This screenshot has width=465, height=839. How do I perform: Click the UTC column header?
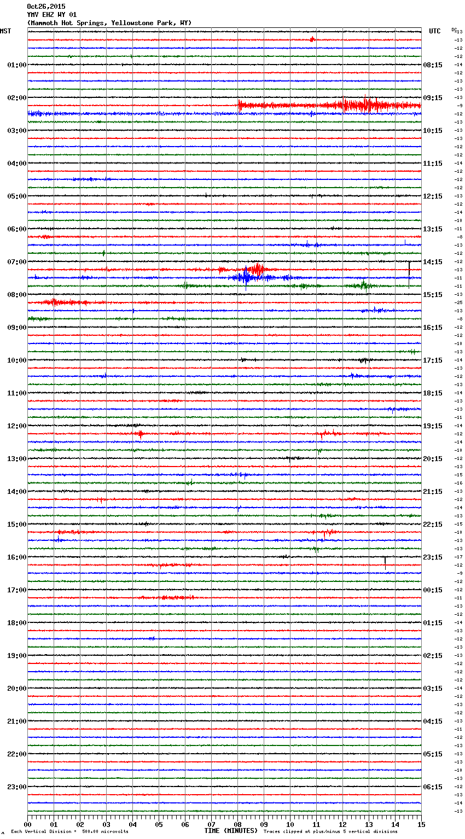pyautogui.click(x=434, y=31)
